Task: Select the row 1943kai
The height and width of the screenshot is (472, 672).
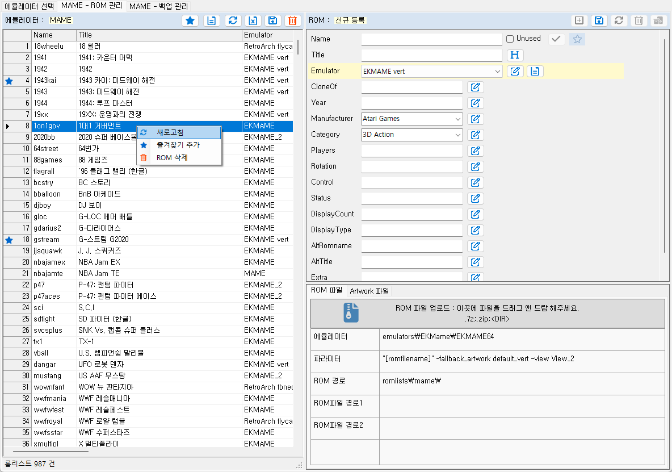Action: point(148,80)
